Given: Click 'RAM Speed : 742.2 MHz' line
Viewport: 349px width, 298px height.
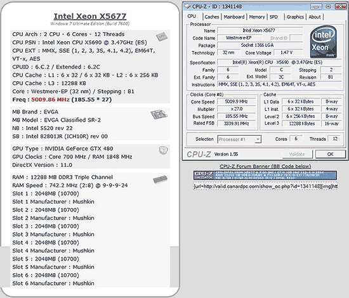Looking at the screenshot, I should click(x=70, y=185).
